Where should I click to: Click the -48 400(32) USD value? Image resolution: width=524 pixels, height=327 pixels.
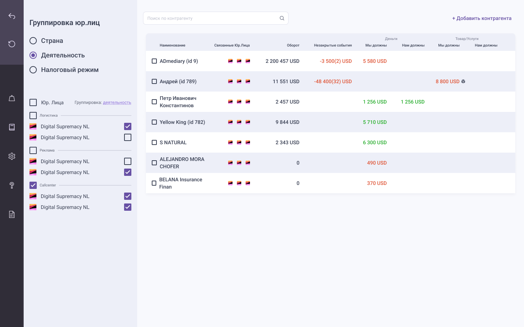pos(333,81)
